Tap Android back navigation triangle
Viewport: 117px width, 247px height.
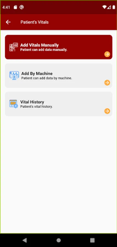click(x=25, y=240)
